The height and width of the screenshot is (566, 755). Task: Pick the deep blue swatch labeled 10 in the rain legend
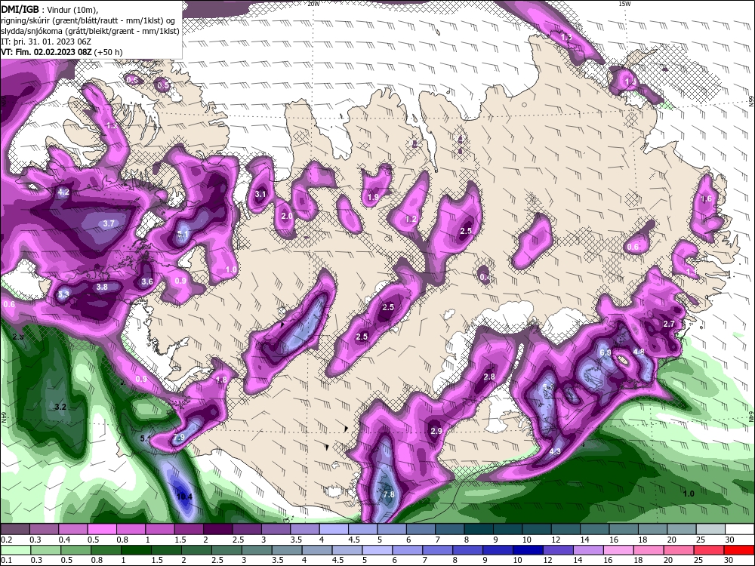tap(527, 550)
